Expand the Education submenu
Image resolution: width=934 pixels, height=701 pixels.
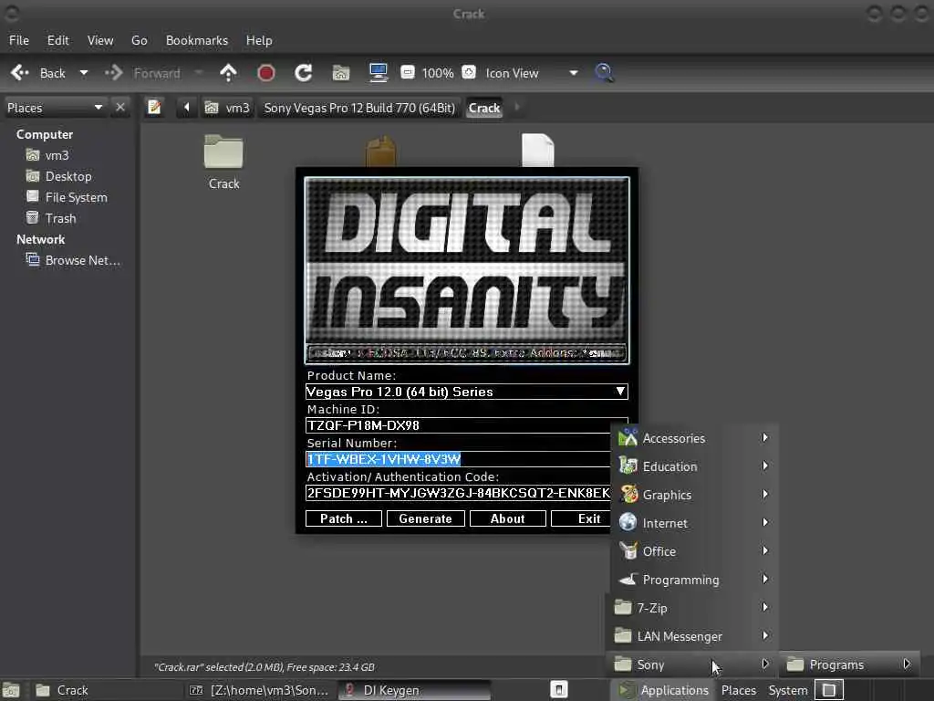click(x=694, y=466)
